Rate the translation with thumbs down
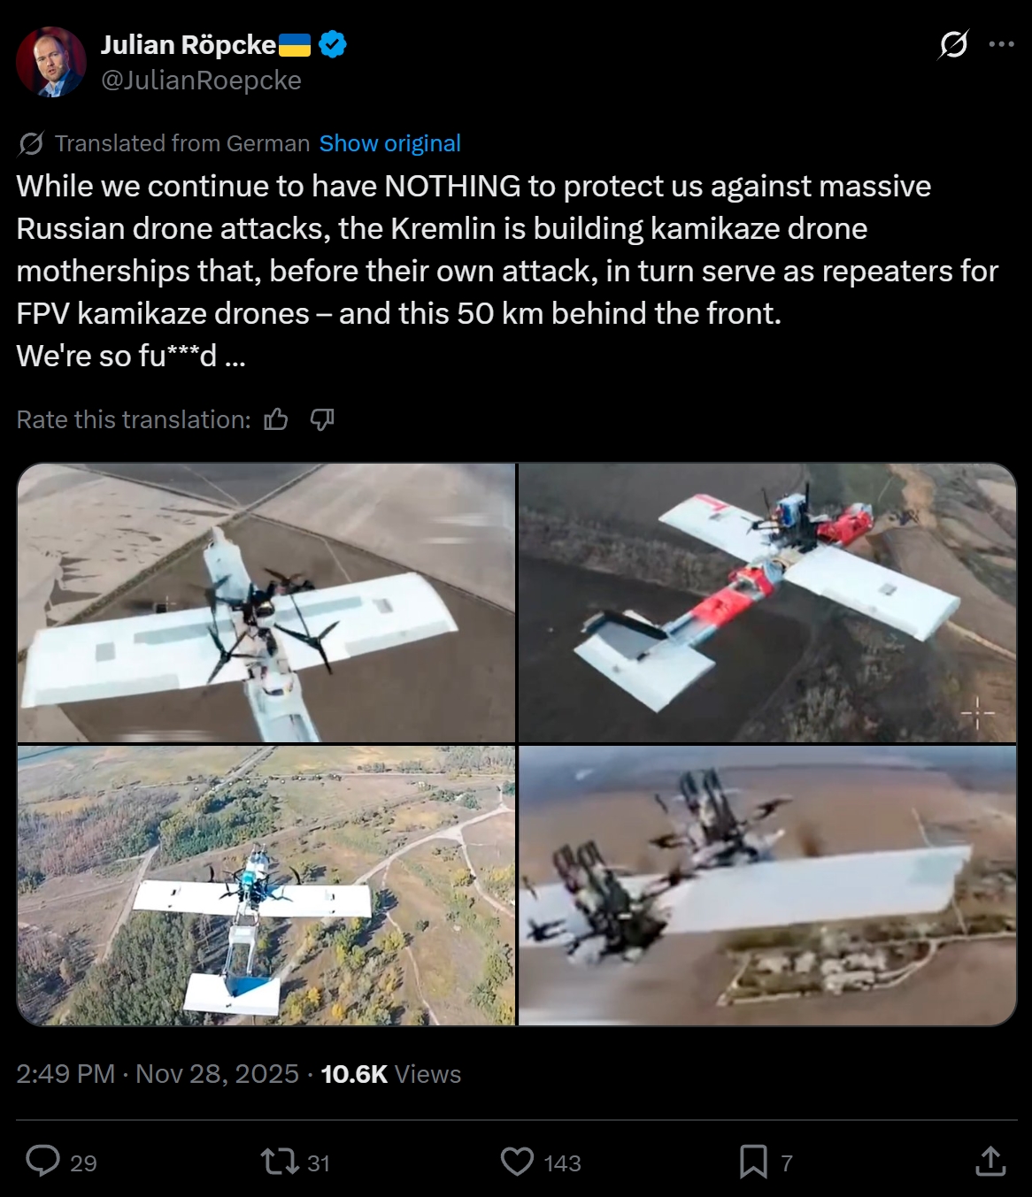Image resolution: width=1032 pixels, height=1197 pixels. tap(322, 419)
